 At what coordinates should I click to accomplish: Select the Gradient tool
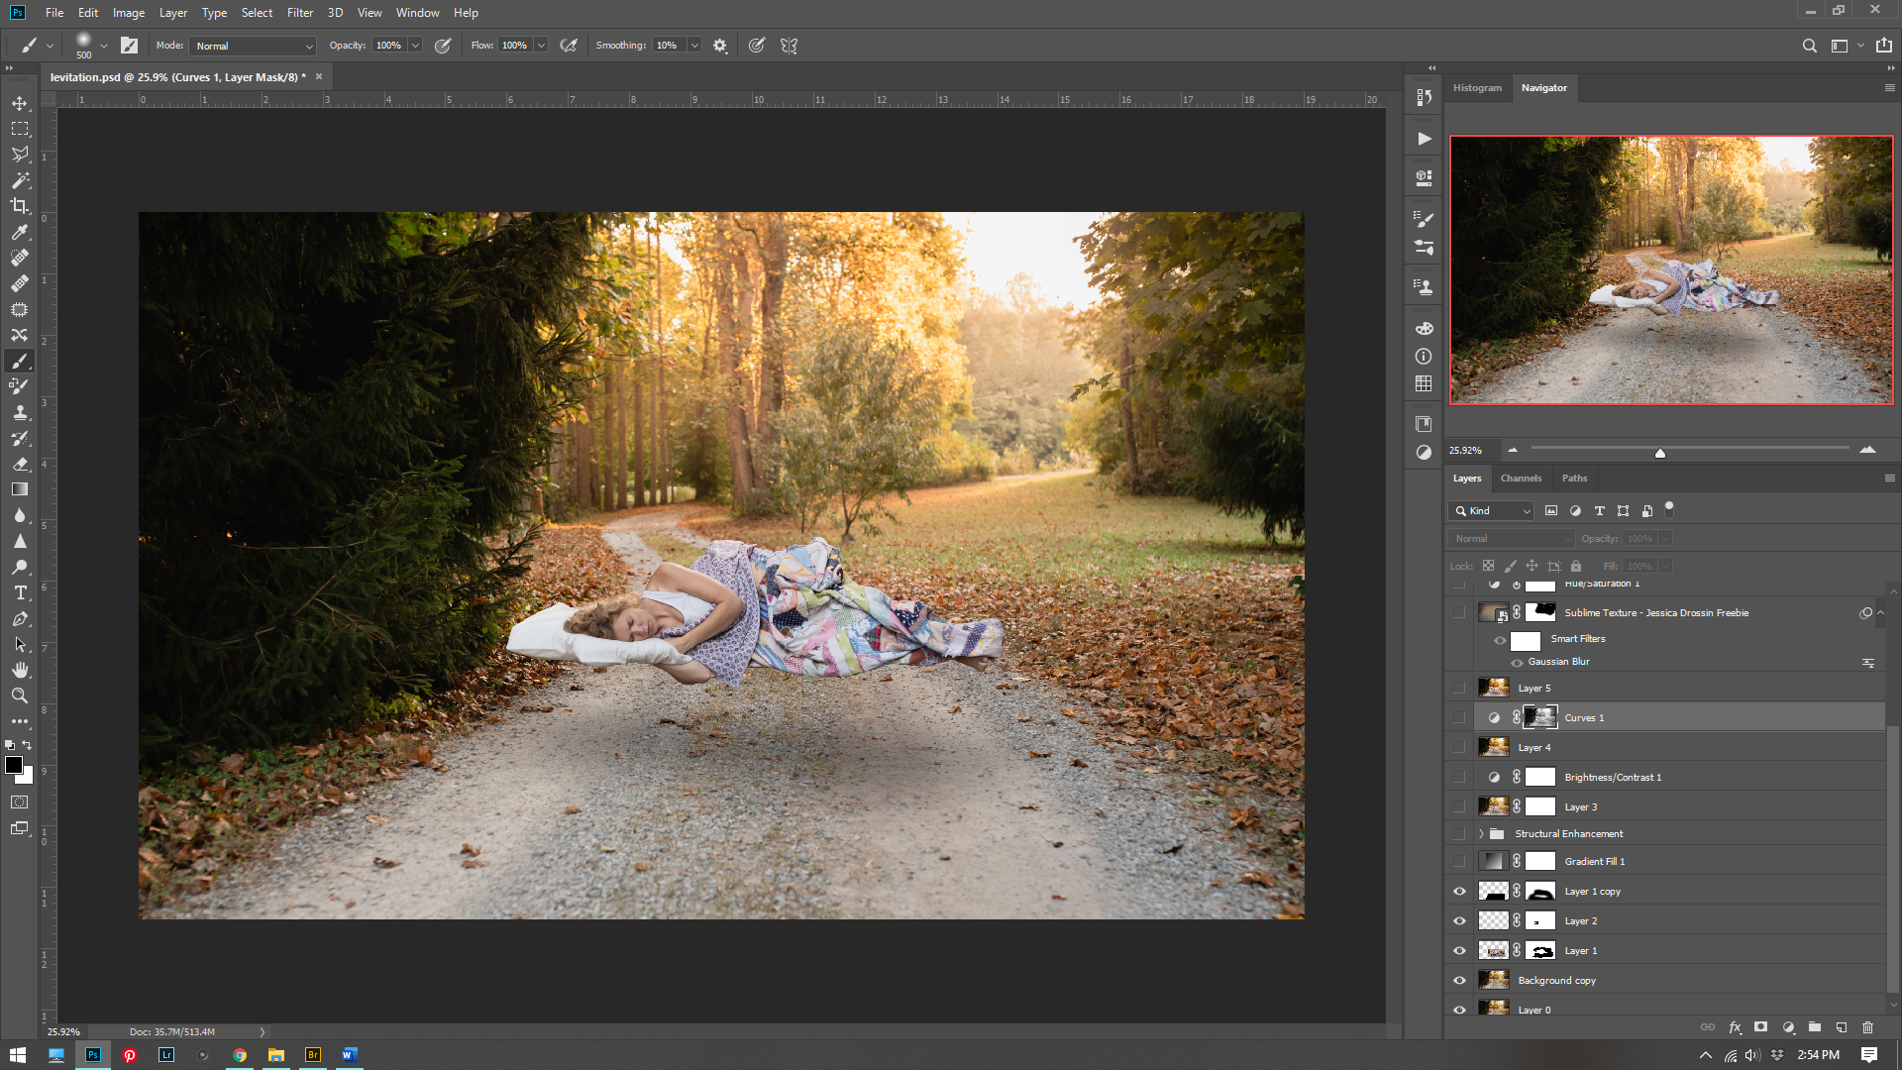coord(20,489)
